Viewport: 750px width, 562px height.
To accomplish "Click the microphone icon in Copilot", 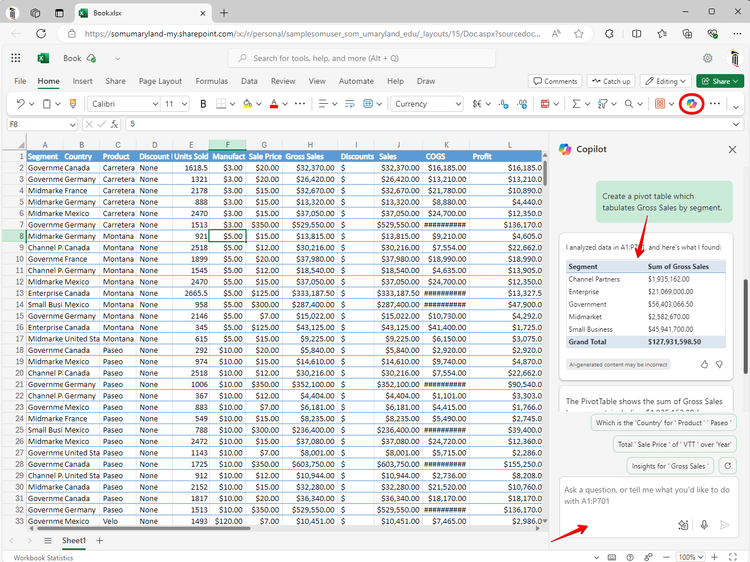I will point(704,525).
